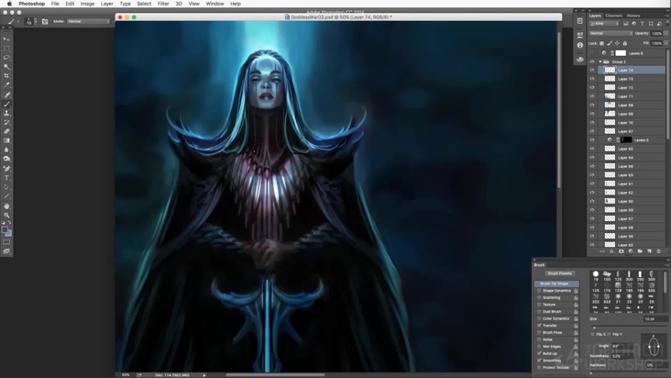Disable Transfer checkbox

(x=539, y=326)
